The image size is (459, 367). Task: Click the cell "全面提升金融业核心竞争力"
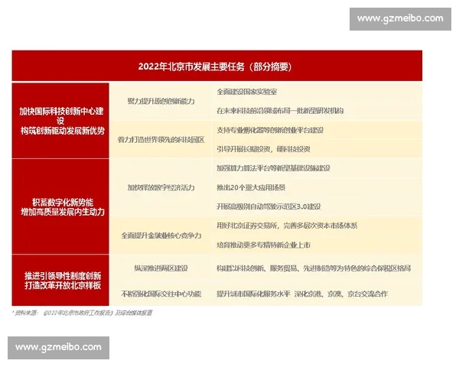click(161, 235)
